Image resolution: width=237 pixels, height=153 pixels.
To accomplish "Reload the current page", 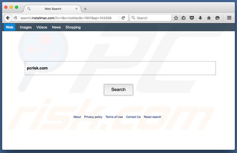I will point(123,18).
